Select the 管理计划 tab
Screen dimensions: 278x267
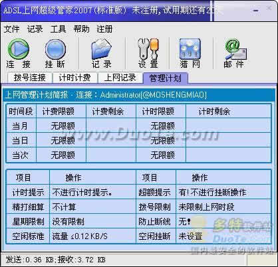point(166,78)
